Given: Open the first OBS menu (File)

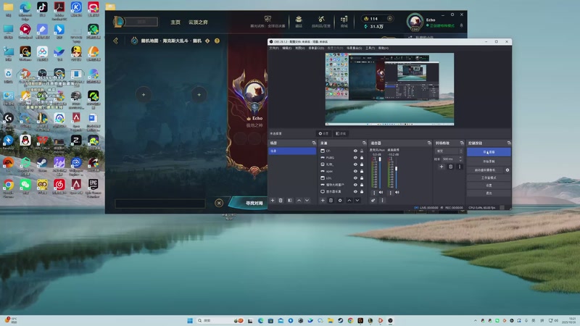Looking at the screenshot, I should [274, 48].
